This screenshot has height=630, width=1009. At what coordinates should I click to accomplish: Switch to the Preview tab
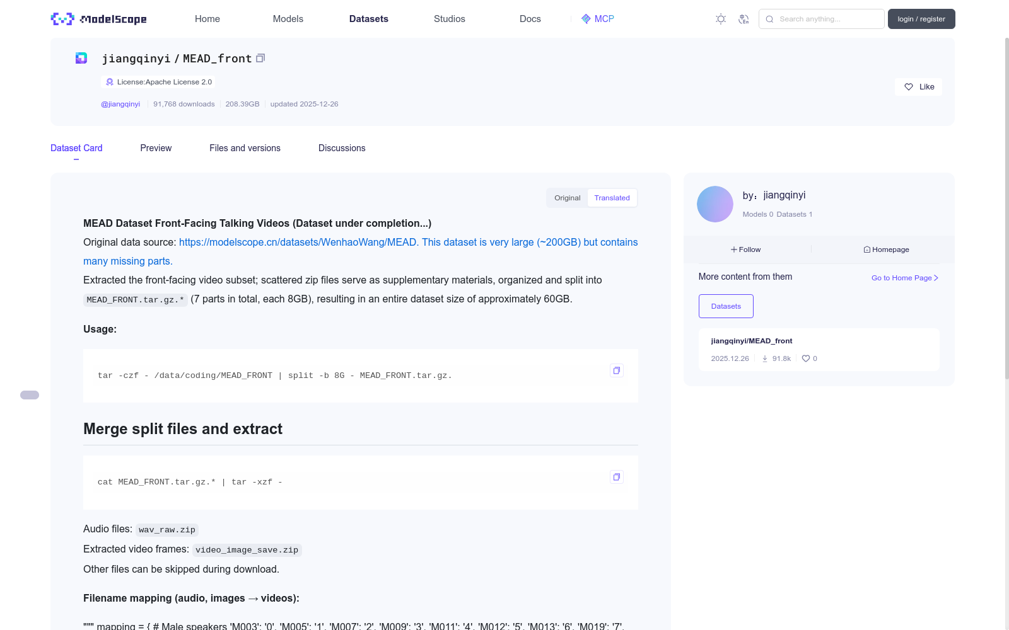pyautogui.click(x=156, y=148)
